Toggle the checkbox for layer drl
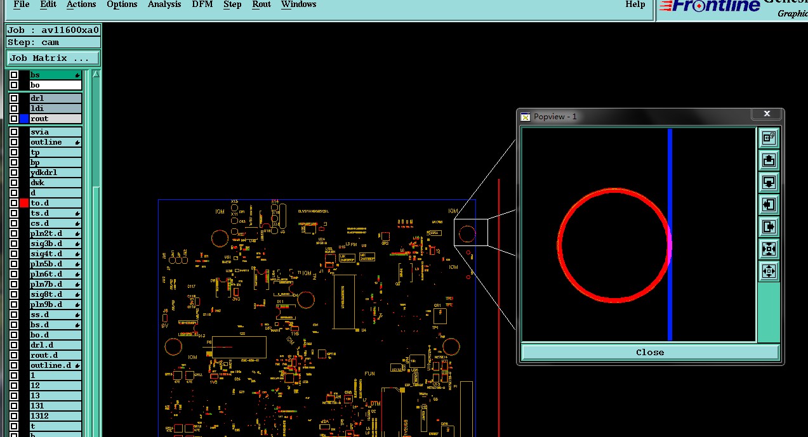The width and height of the screenshot is (808, 437). 14,98
